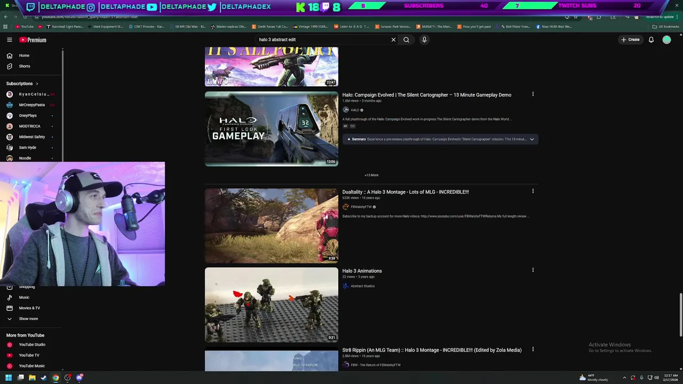Open the All Bookmarks folder
The image size is (683, 384).
tap(665, 27)
